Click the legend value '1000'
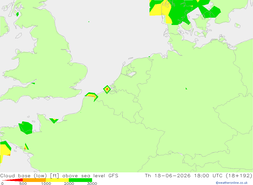Image resolution: width=253 pixels, height=185 pixels. click(46, 183)
